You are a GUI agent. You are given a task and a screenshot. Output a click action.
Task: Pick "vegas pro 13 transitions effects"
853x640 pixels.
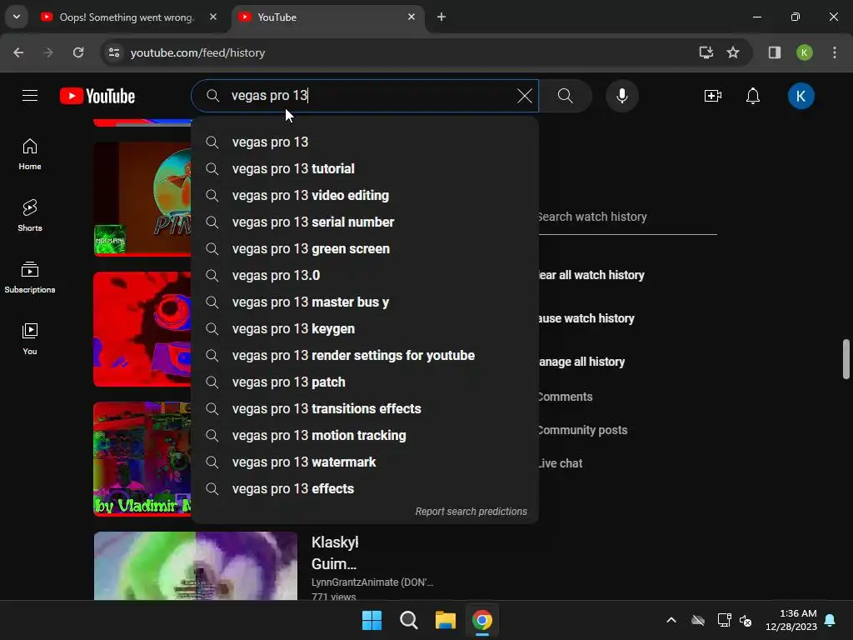(365, 408)
